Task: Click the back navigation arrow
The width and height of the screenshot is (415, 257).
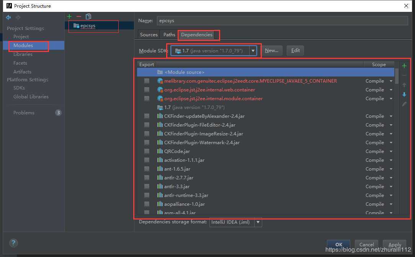Action: [8, 18]
